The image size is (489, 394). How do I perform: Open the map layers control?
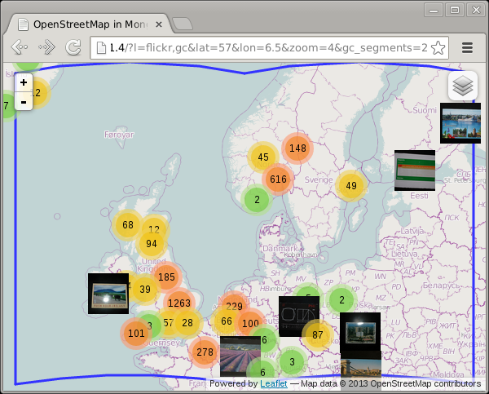click(x=462, y=86)
